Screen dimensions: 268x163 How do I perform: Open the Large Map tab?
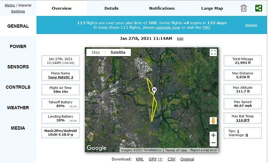pyautogui.click(x=212, y=9)
